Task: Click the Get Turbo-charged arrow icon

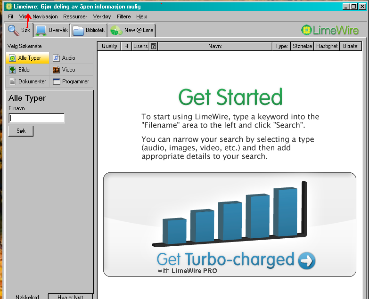Action: (x=307, y=261)
